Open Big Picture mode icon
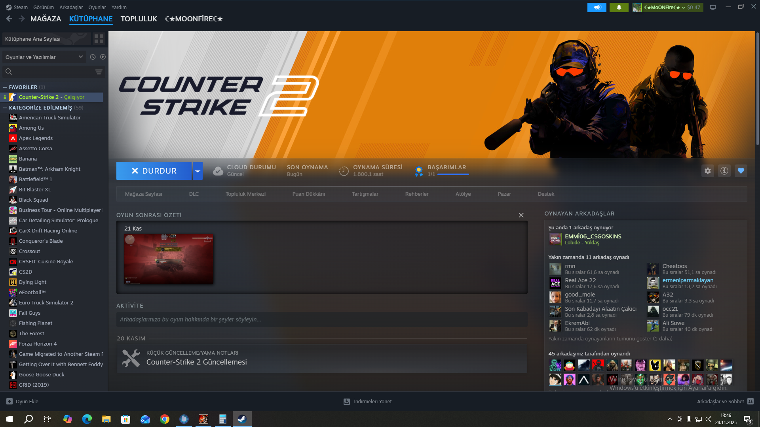Viewport: 760px width, 427px height. click(713, 7)
